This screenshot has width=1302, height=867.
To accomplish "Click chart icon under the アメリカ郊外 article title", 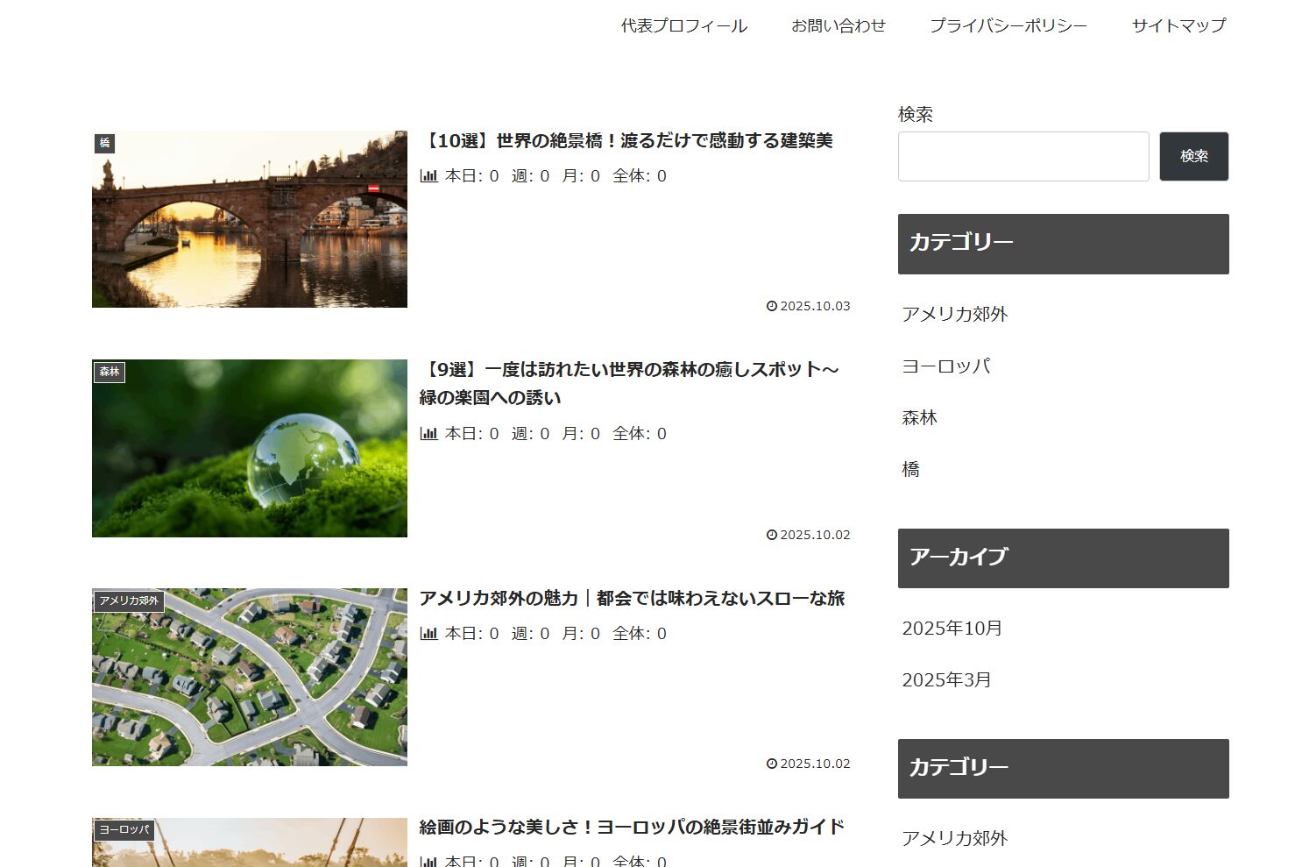I will [x=428, y=634].
